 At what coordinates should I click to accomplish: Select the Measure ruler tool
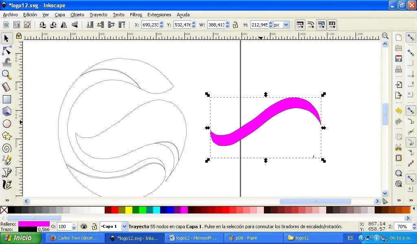(x=7, y=87)
